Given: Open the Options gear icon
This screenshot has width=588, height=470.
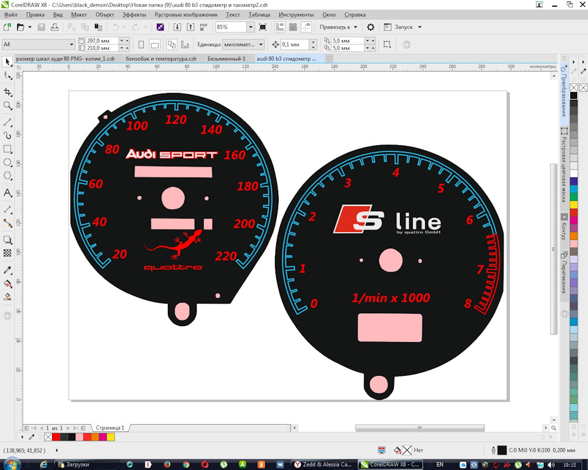Looking at the screenshot, I should pyautogui.click(x=371, y=27).
